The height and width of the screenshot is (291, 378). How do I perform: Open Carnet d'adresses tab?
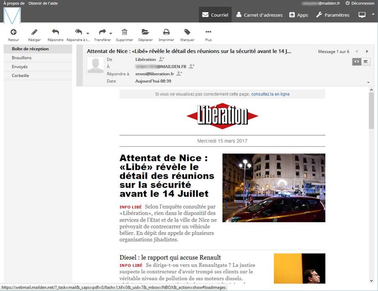tap(260, 15)
